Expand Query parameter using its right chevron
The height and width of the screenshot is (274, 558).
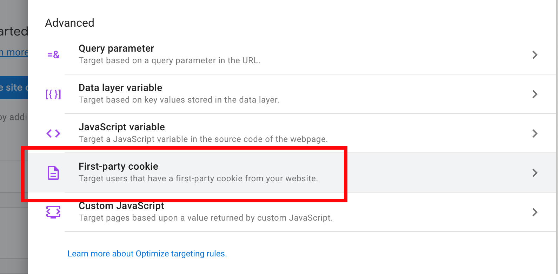(x=535, y=55)
